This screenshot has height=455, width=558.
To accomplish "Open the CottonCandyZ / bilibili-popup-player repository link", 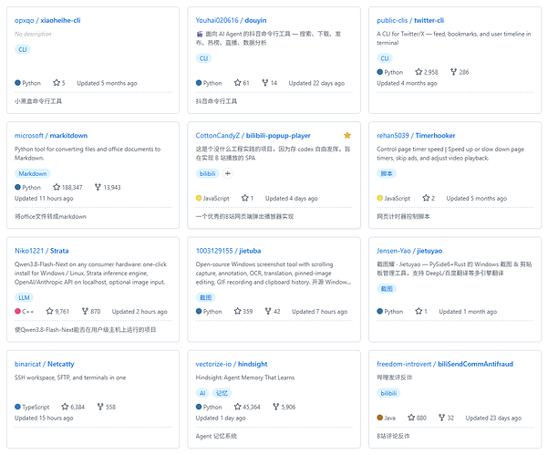I will (x=253, y=135).
